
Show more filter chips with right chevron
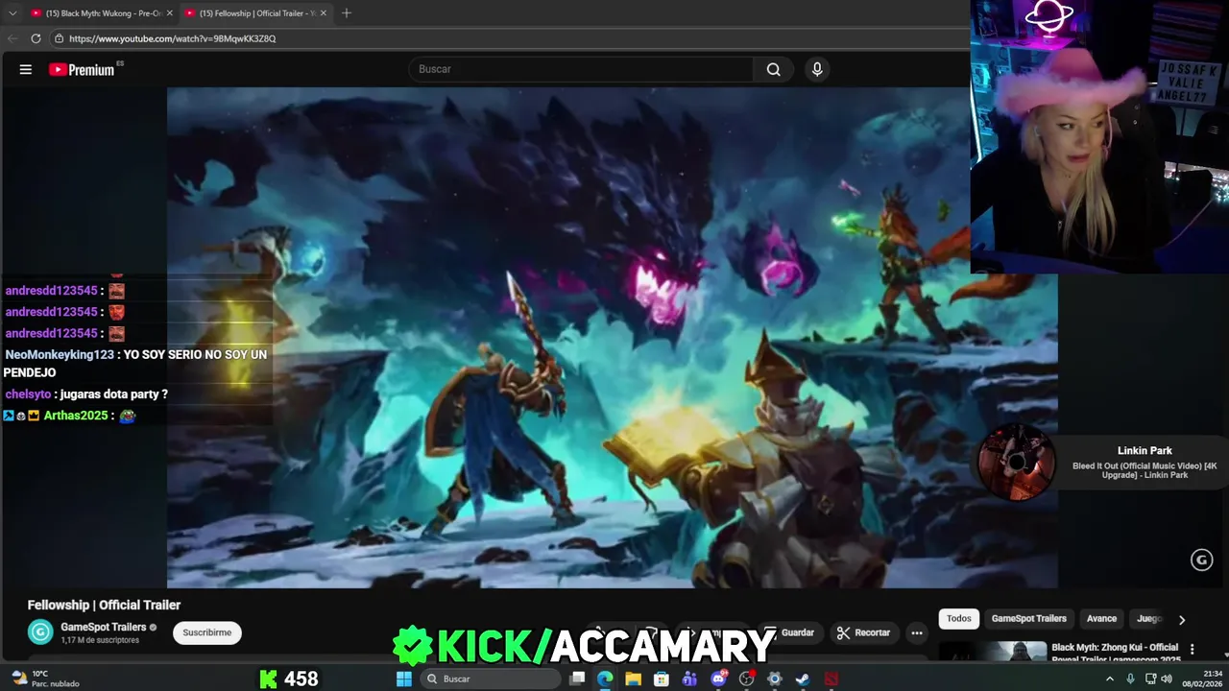tap(1182, 620)
